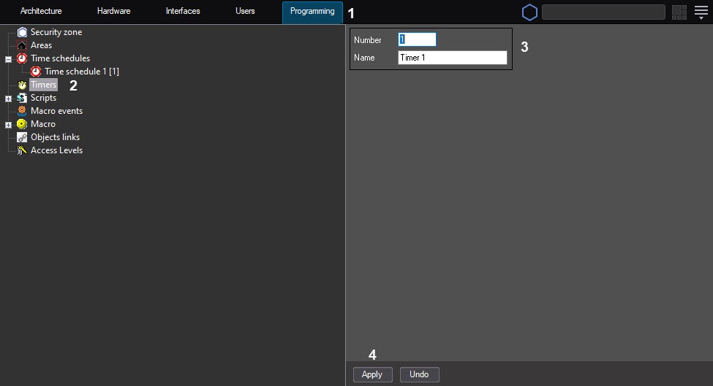This screenshot has height=386, width=713.
Task: Click the Time schedules clock icon
Action: pyautogui.click(x=22, y=58)
